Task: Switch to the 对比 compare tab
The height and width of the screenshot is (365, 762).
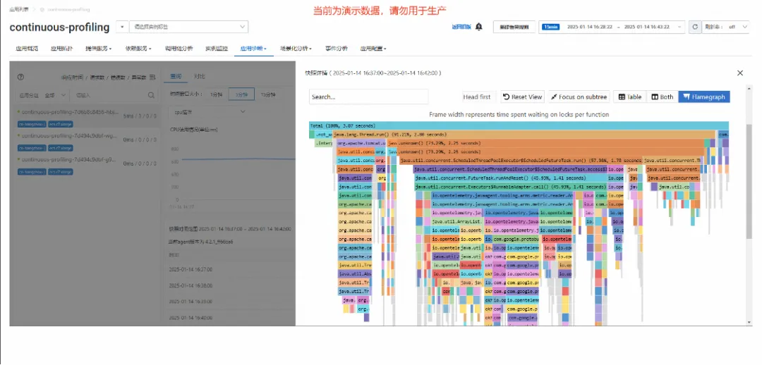Action: [199, 76]
